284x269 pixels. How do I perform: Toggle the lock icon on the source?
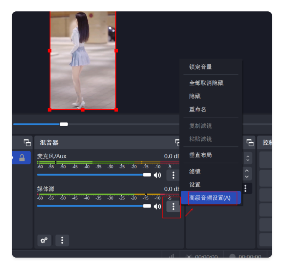coord(22,158)
